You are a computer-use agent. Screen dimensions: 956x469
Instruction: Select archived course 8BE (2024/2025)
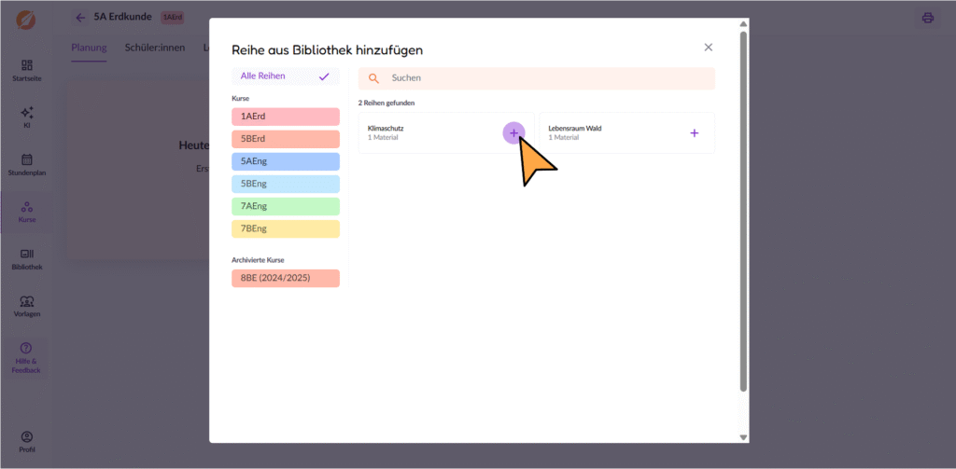(285, 278)
